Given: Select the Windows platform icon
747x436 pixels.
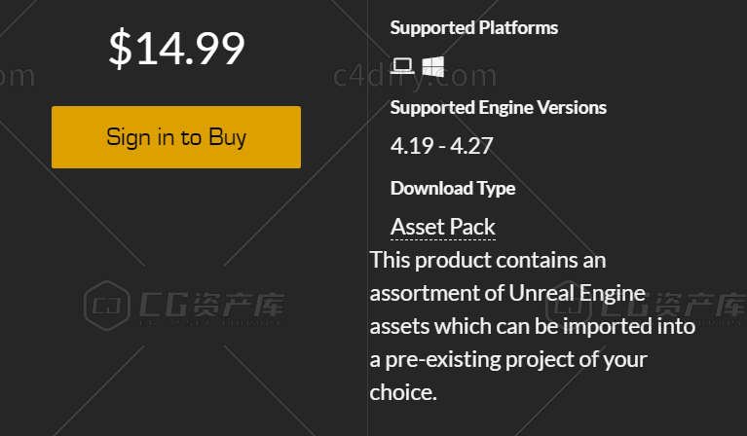Looking at the screenshot, I should 432,66.
